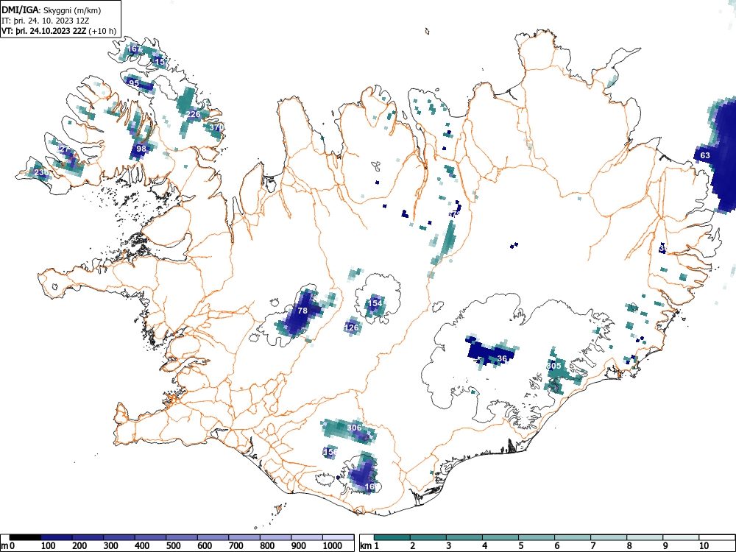Click the 500–600 m legend swatch
This screenshot has height=552, width=736.
(182, 537)
